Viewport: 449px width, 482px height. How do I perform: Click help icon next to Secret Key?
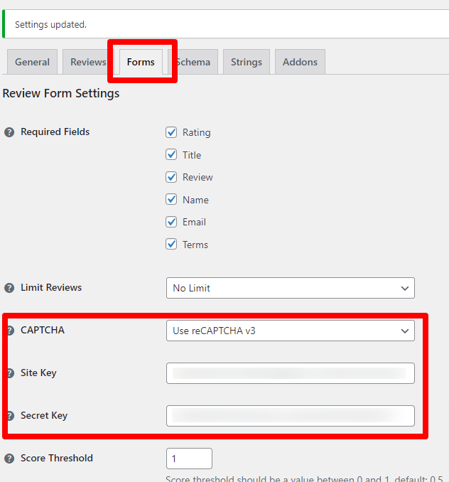click(x=11, y=416)
